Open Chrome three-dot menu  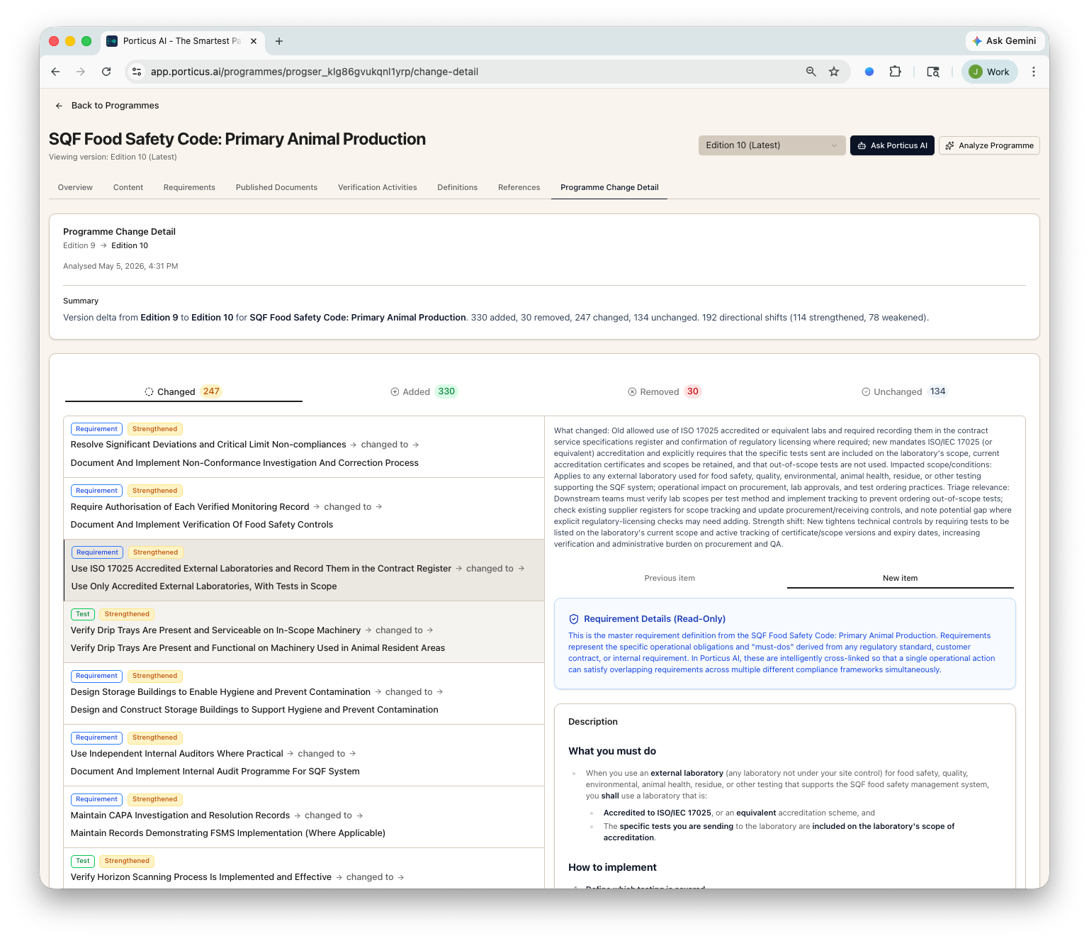(1034, 72)
